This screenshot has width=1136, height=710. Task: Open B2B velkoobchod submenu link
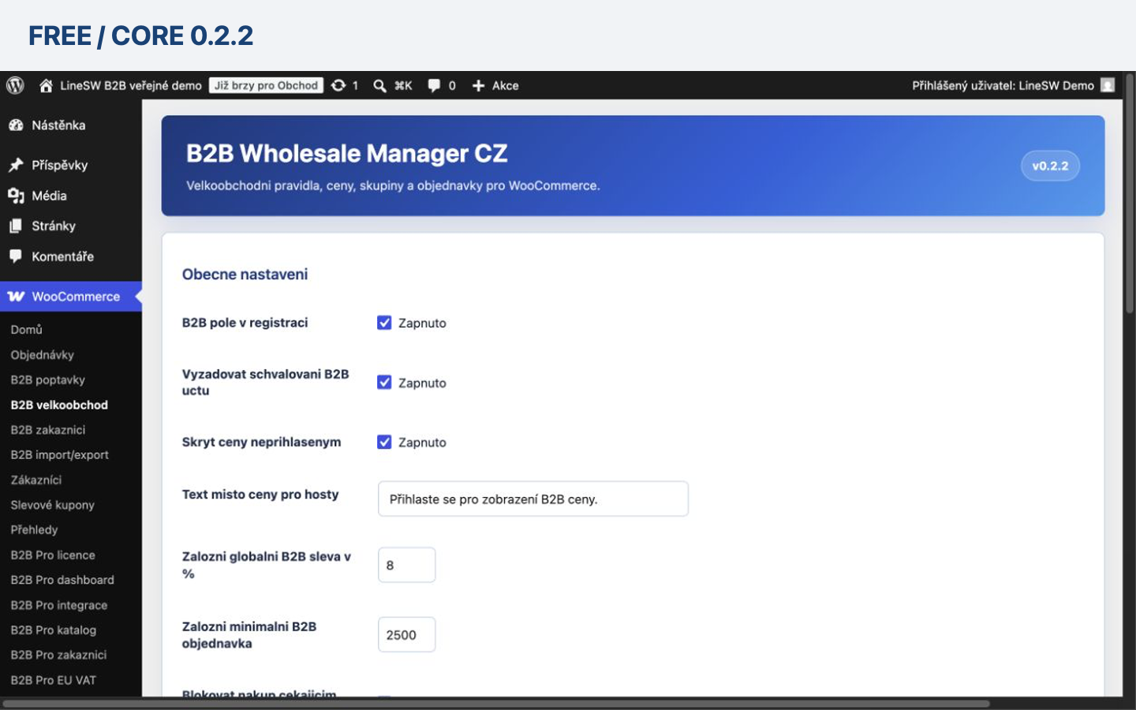click(59, 405)
